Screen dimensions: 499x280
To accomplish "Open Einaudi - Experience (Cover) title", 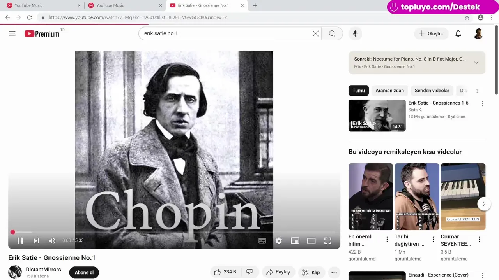I will click(439, 275).
